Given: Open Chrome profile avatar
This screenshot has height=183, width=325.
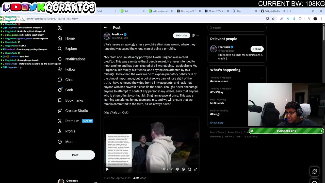Looking at the screenshot, I should 315,19.
